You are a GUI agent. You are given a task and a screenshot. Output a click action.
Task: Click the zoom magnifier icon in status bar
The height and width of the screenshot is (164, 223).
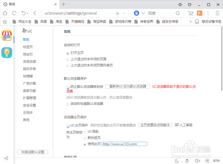[207, 161]
